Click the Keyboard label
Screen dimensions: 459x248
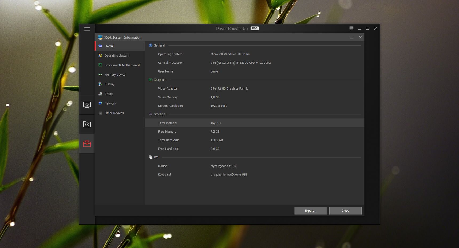(x=164, y=174)
